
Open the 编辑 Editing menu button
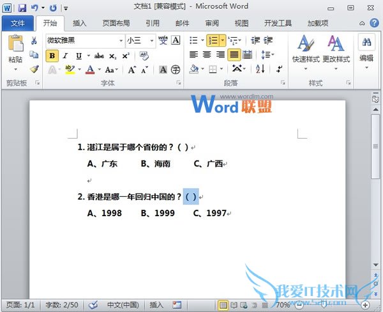pos(366,52)
